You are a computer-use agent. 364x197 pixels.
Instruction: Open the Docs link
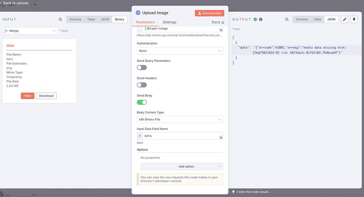pos(218,22)
